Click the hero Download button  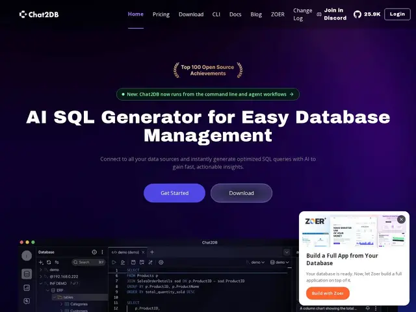pyautogui.click(x=241, y=193)
